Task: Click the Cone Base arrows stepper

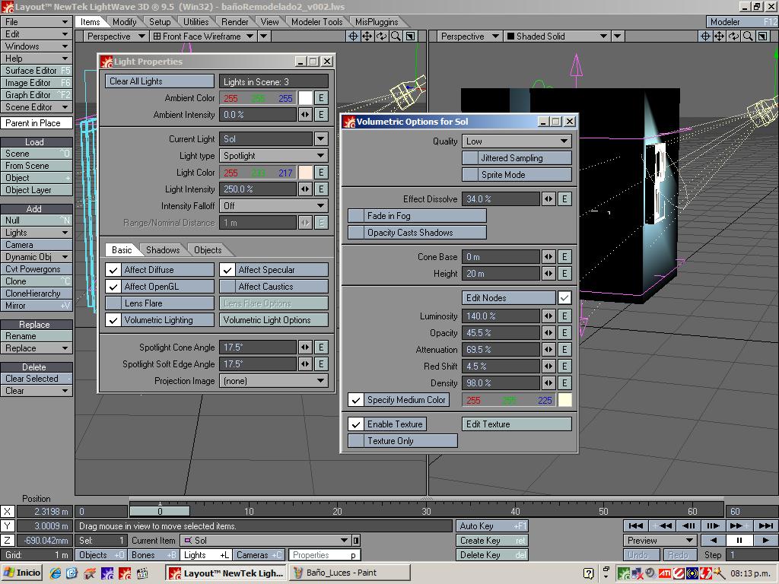Action: (x=548, y=257)
